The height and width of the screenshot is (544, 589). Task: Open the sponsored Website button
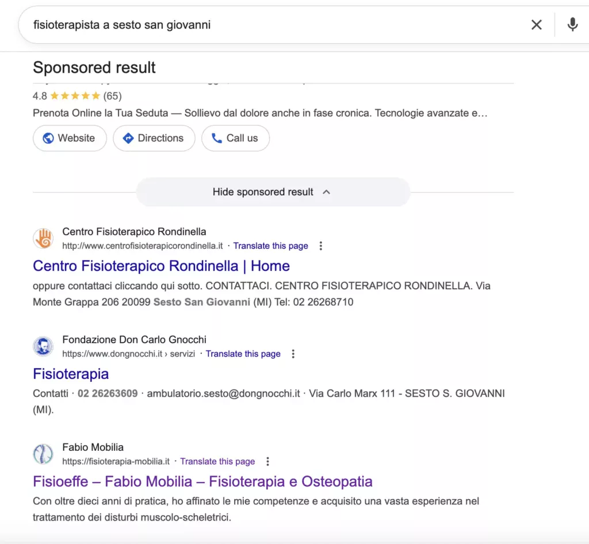click(70, 138)
